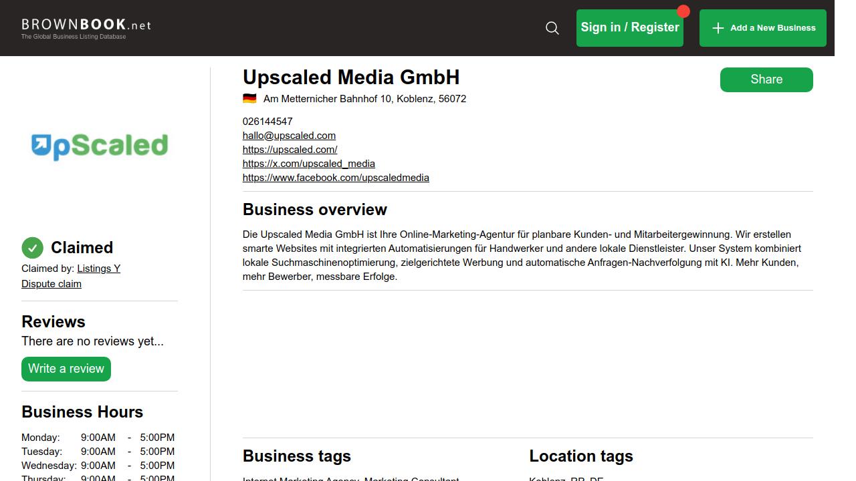Click the Brownbook.net logo

pyautogui.click(x=86, y=28)
